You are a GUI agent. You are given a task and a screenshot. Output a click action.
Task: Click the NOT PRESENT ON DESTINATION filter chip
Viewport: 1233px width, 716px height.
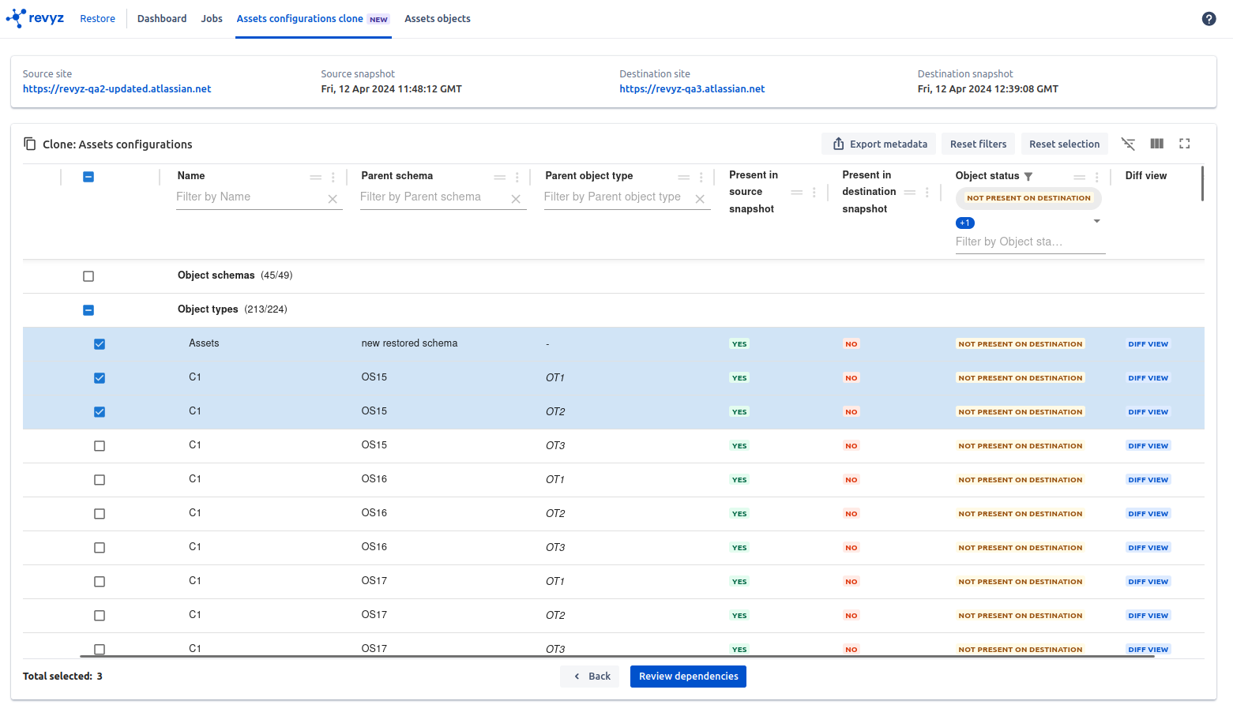1028,198
